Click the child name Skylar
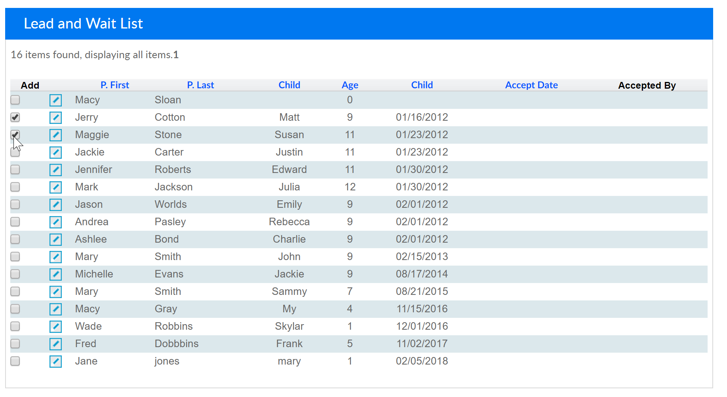727x397 pixels. (289, 326)
